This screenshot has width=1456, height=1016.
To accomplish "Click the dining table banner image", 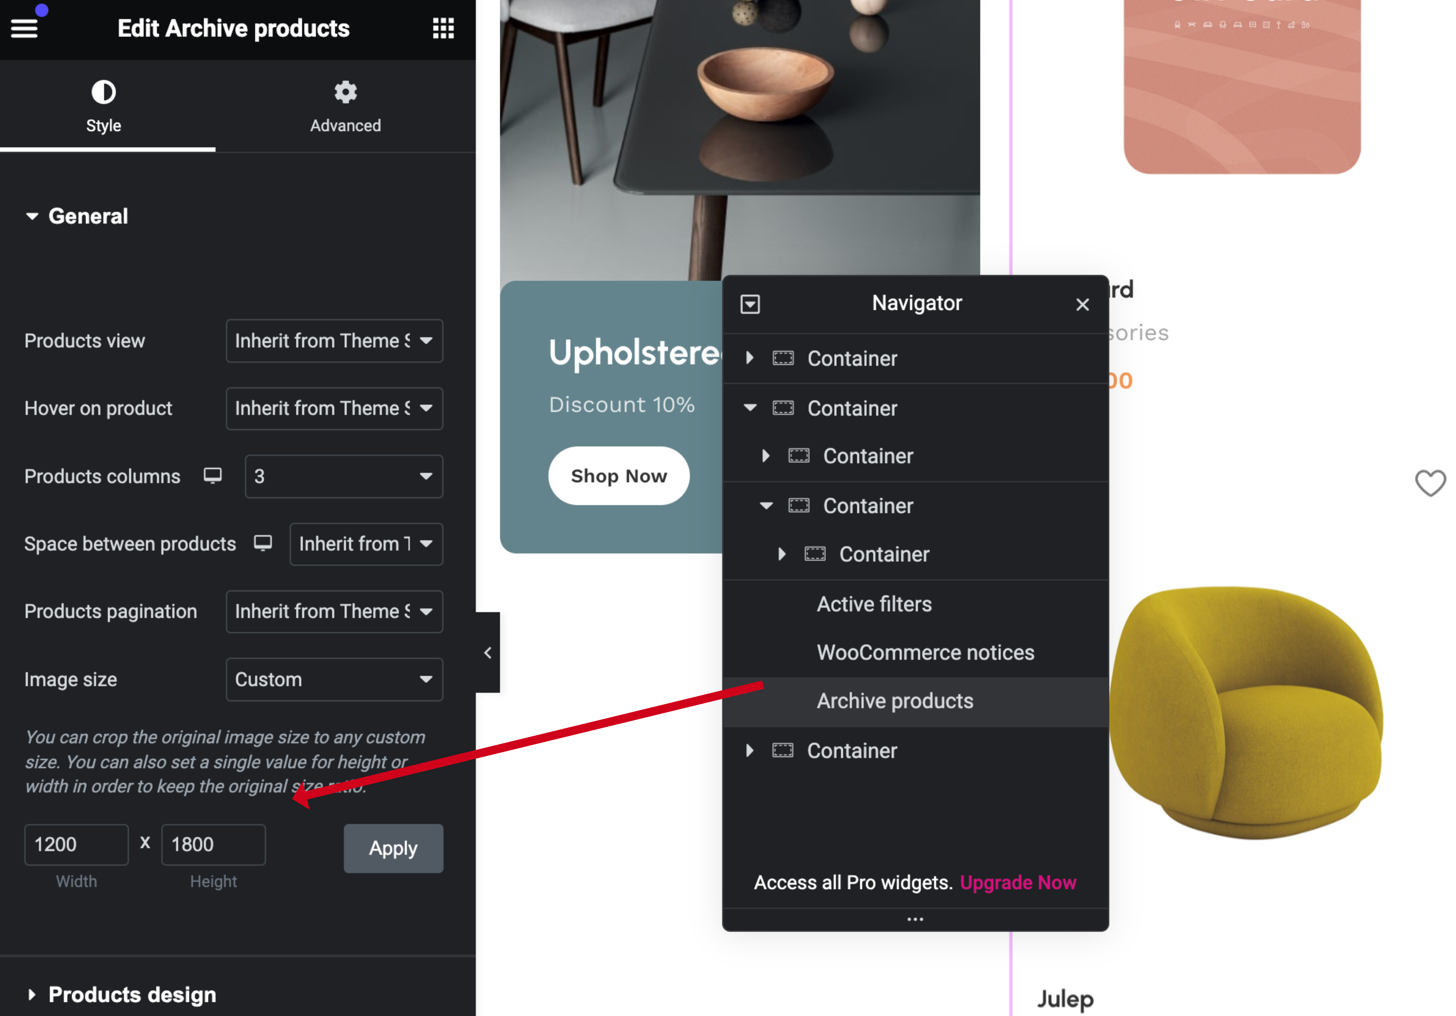I will coord(739,140).
